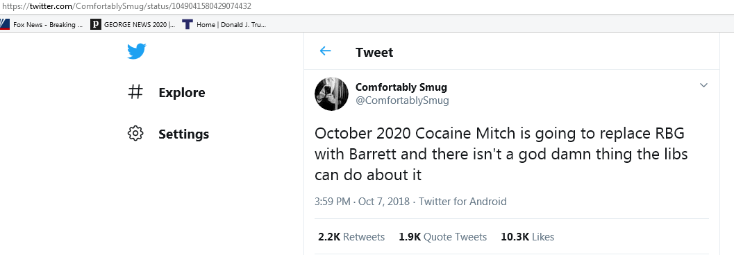The width and height of the screenshot is (734, 255).
Task: Go back using the blue arrow
Action: point(326,51)
